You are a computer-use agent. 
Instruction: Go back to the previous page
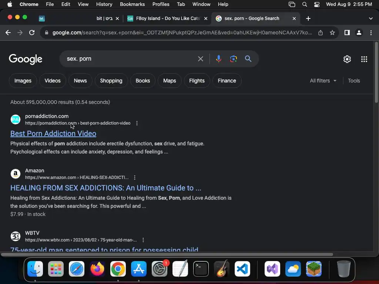coord(8,33)
